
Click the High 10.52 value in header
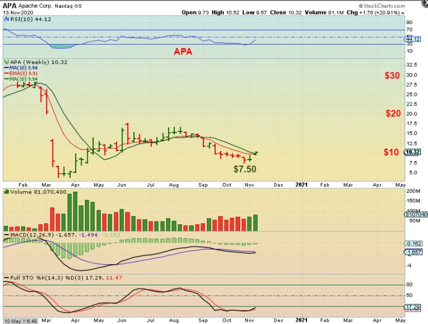(225, 13)
